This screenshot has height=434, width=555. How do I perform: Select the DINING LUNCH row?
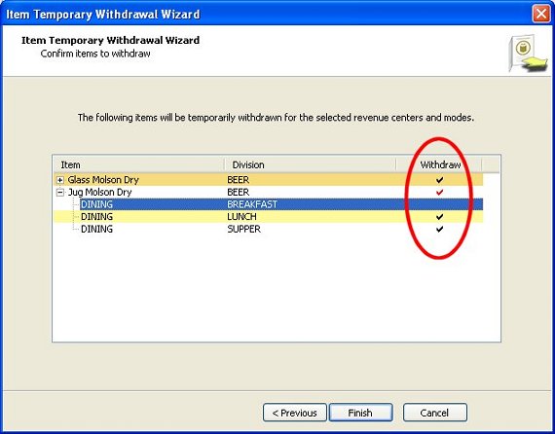[x=269, y=216]
